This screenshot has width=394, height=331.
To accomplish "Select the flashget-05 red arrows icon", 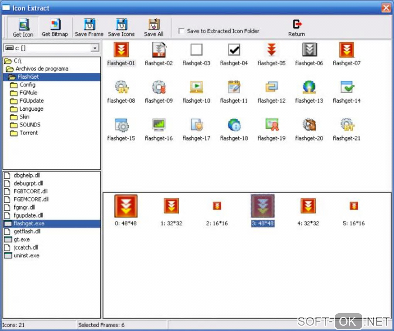I will [x=272, y=54].
